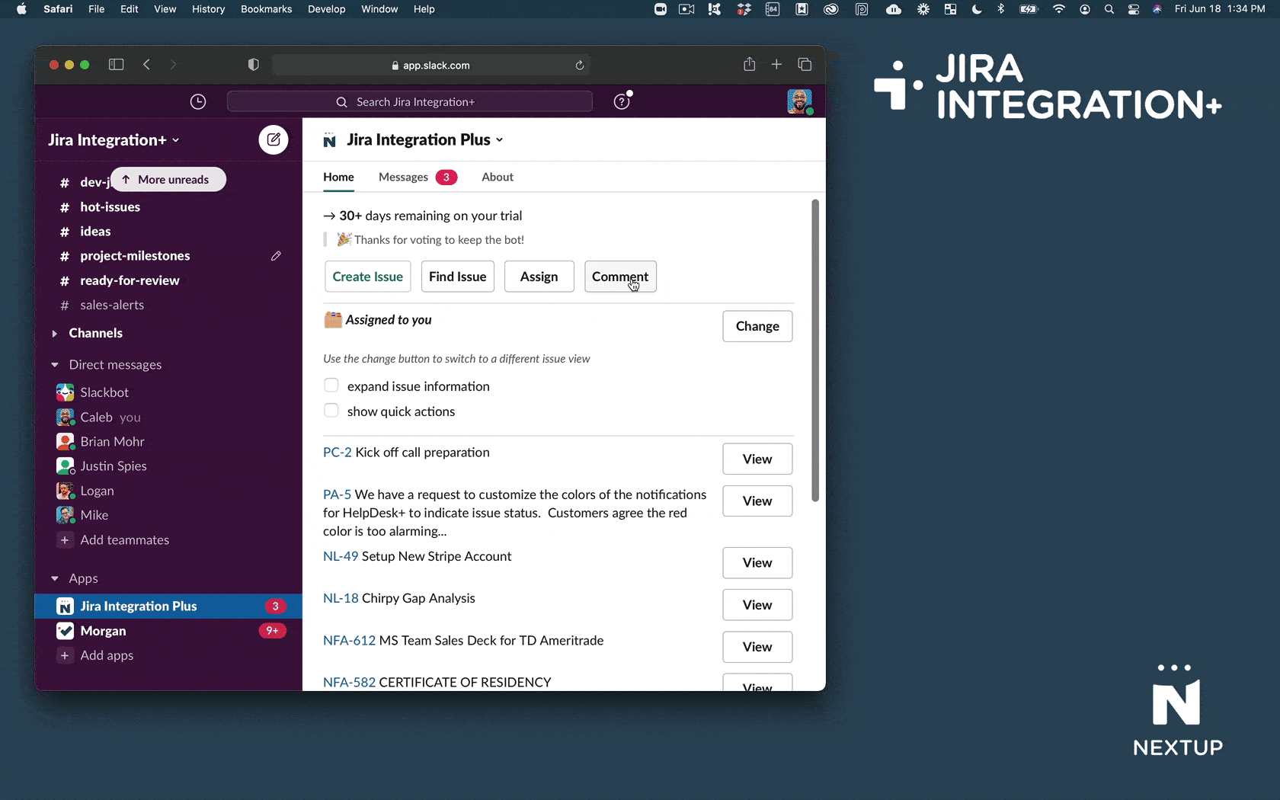Click the pencil icon beside project-milestones
The image size is (1280, 800).
[x=276, y=256]
